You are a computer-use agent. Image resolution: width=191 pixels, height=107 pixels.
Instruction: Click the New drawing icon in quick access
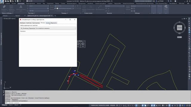click(x=6, y=1)
